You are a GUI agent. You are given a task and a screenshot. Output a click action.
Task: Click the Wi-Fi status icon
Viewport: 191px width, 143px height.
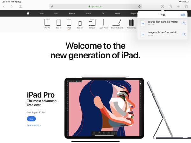tap(180, 2)
